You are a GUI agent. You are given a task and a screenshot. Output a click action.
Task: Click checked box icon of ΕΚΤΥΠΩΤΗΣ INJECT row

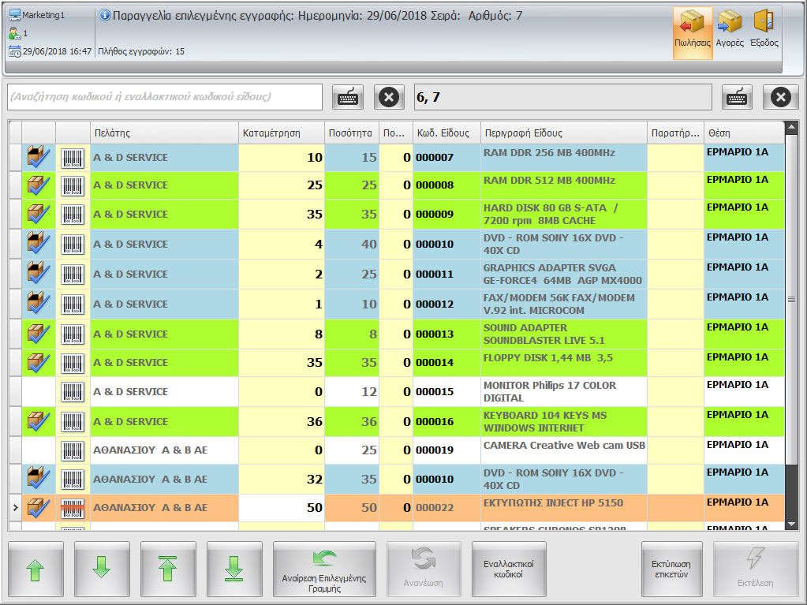pyautogui.click(x=39, y=507)
